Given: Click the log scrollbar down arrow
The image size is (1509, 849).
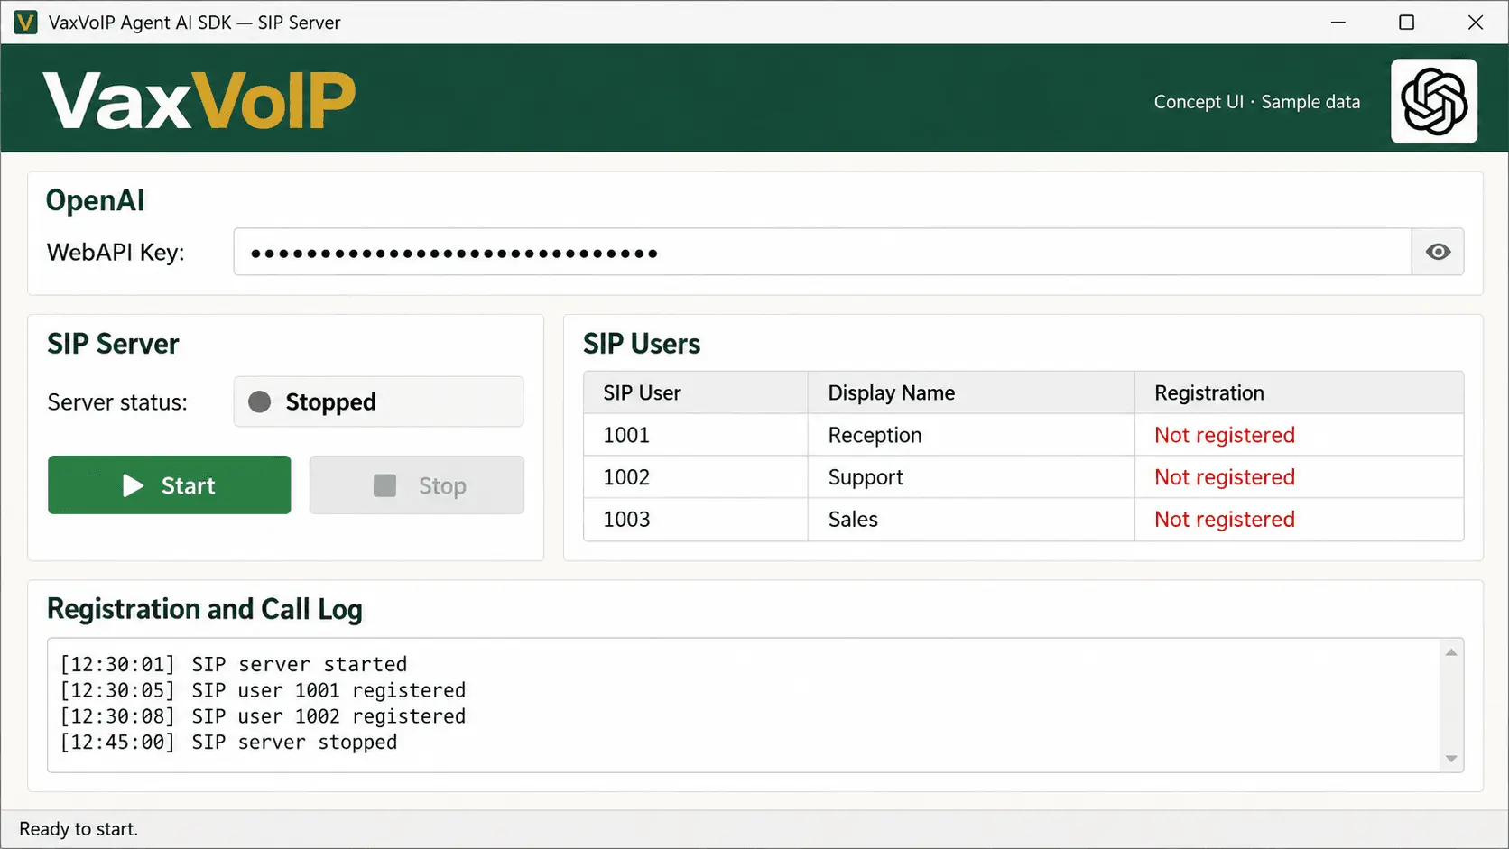Looking at the screenshot, I should click(1451, 759).
